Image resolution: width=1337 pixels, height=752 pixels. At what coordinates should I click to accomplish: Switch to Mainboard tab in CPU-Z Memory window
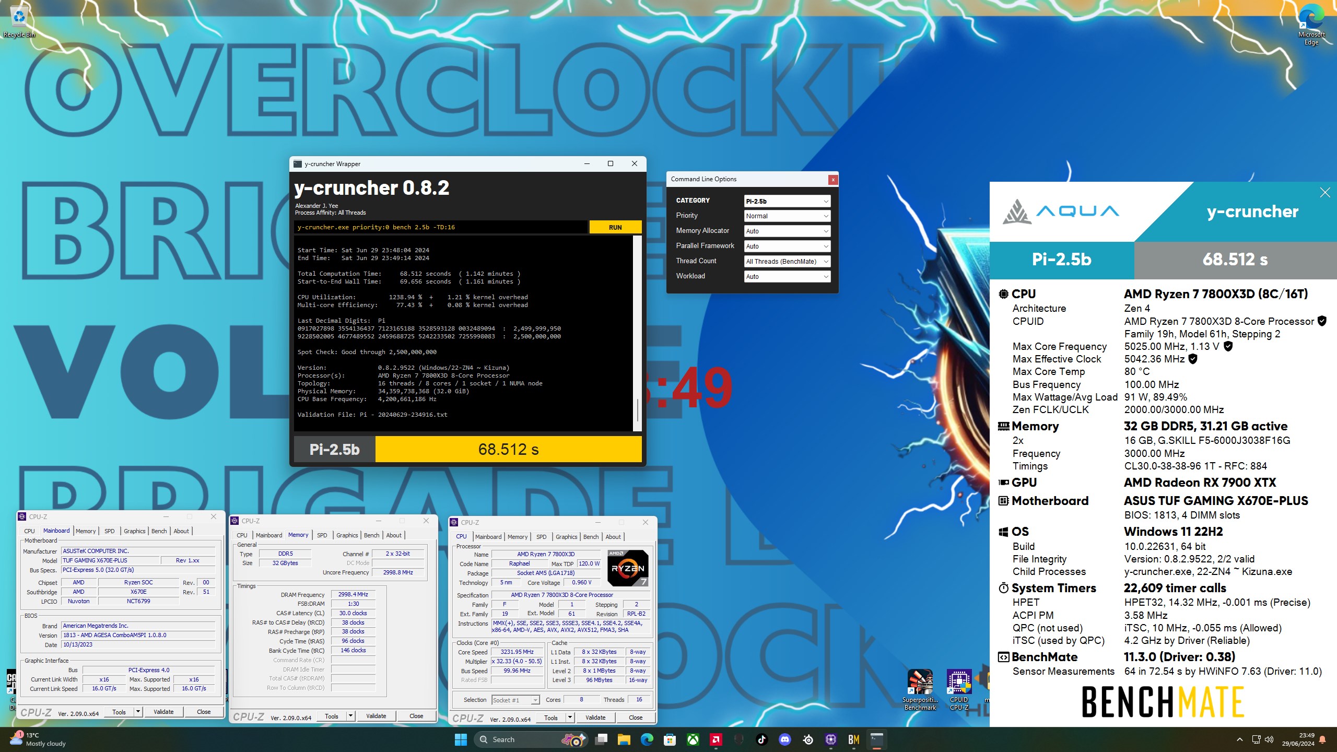tap(268, 535)
